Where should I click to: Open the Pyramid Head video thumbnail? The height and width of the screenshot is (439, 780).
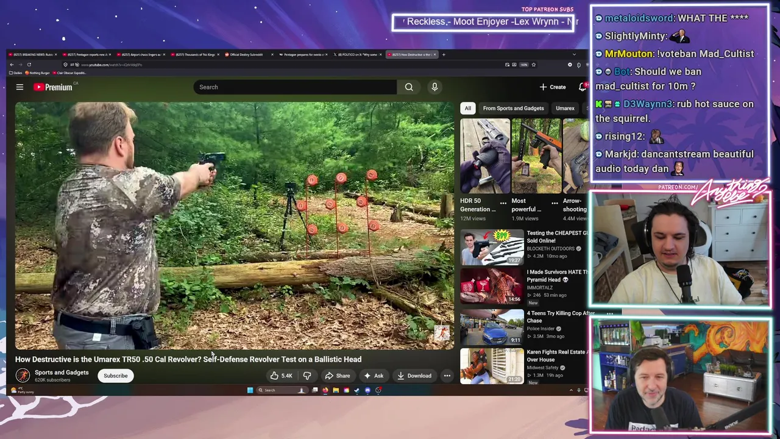pyautogui.click(x=492, y=286)
